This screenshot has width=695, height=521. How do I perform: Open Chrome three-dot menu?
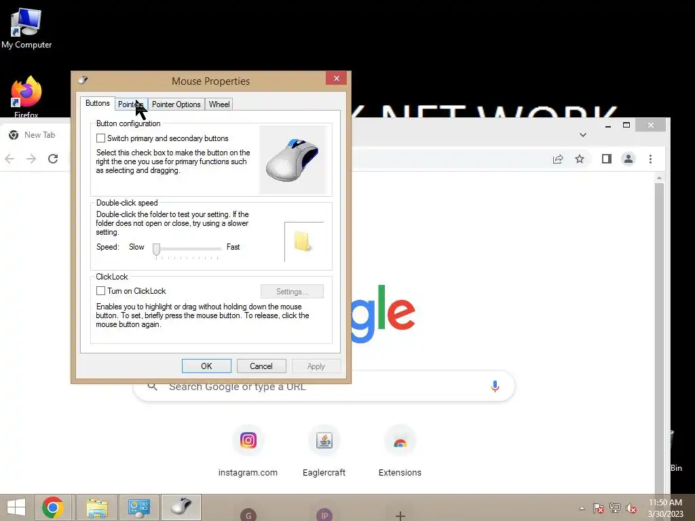point(650,159)
